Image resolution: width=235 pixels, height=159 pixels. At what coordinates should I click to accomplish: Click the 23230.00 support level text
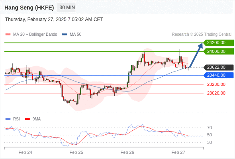[x=216, y=84]
